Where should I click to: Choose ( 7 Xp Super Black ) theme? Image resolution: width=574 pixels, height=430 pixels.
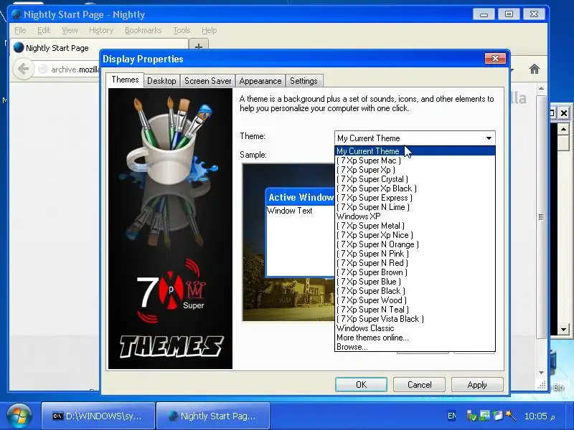[415, 291]
